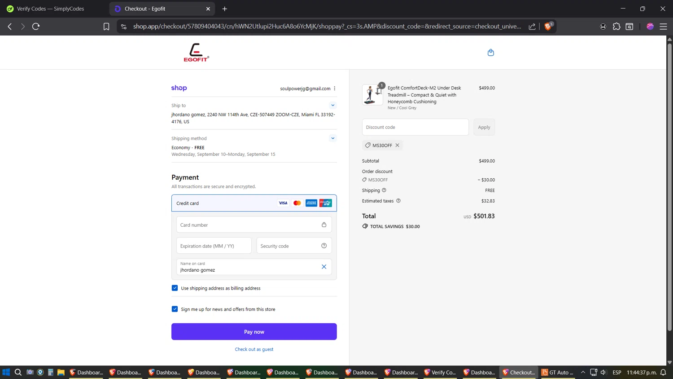Image resolution: width=673 pixels, height=379 pixels.
Task: Toggle news and offers signup checkbox
Action: pos(175,309)
